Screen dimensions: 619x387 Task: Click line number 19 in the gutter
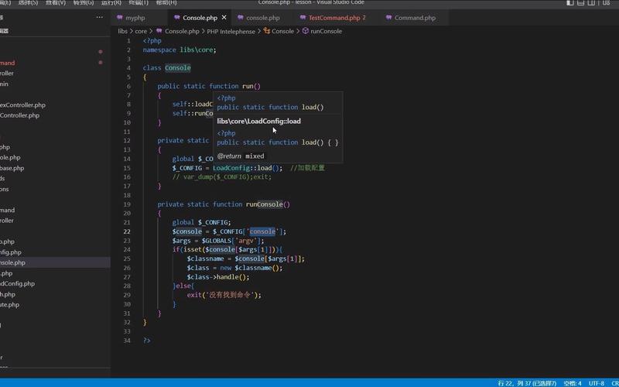(127, 204)
